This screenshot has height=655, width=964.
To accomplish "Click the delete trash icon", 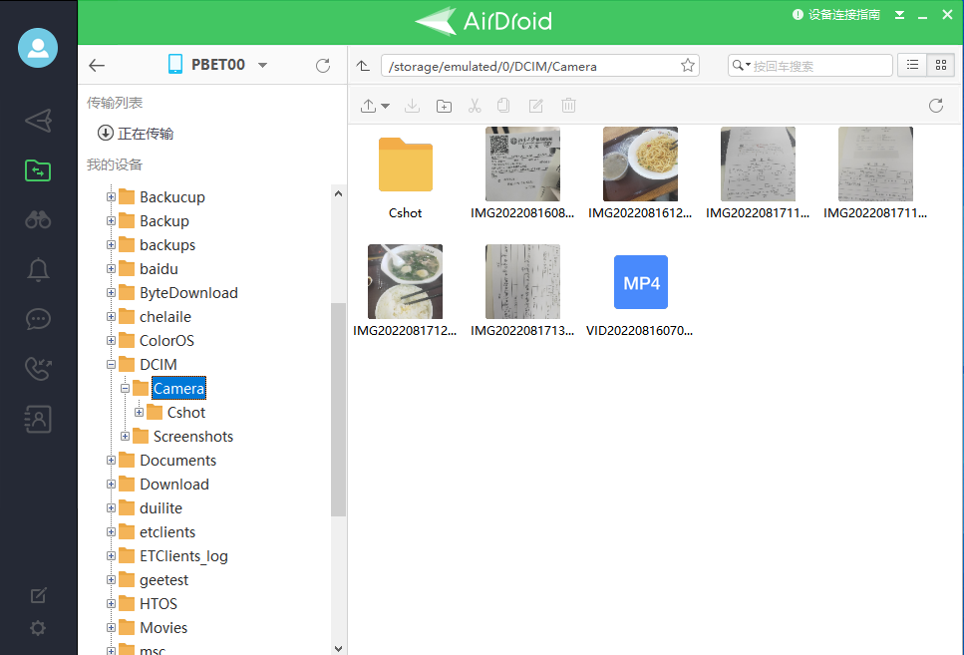I will 568,105.
